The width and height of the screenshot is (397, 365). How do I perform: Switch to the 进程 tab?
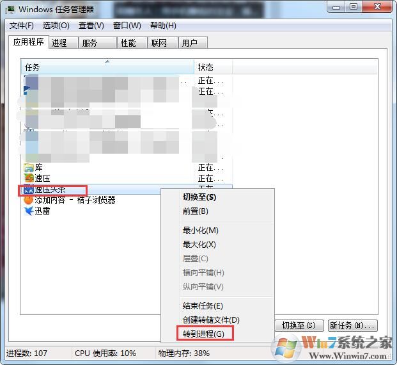[63, 43]
